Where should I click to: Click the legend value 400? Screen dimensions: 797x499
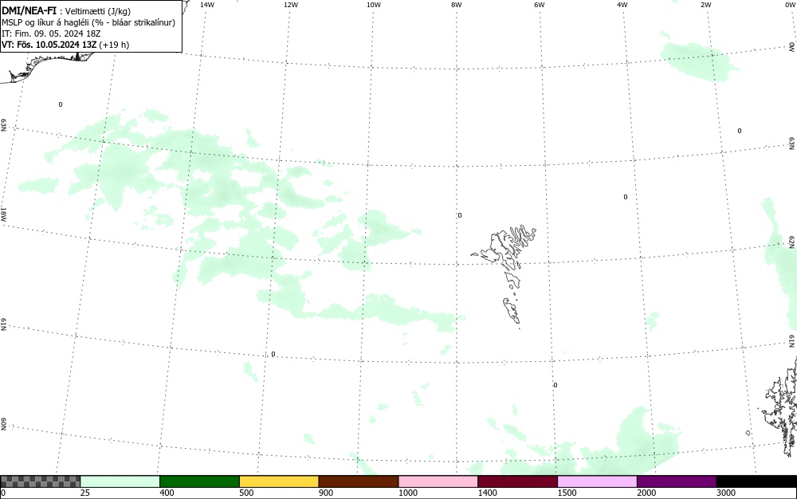[167, 493]
